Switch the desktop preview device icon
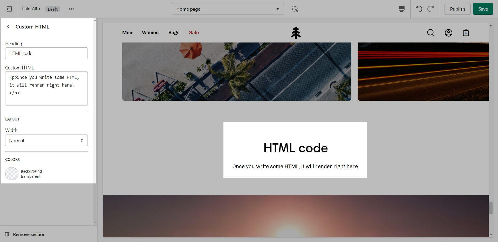 [401, 9]
